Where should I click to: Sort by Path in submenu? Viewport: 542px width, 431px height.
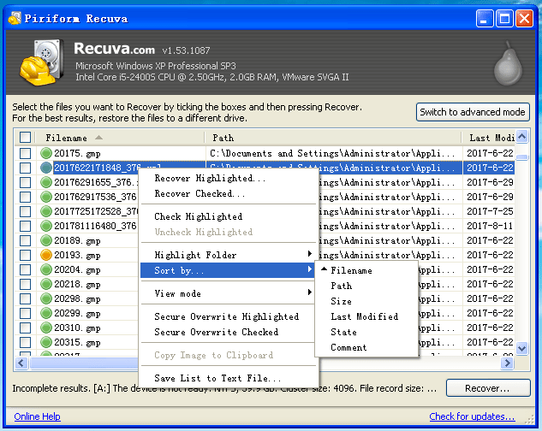(366, 286)
